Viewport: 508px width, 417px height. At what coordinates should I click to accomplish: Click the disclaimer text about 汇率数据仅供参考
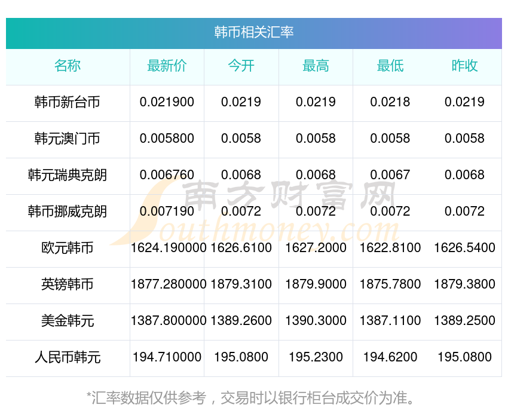point(250,398)
